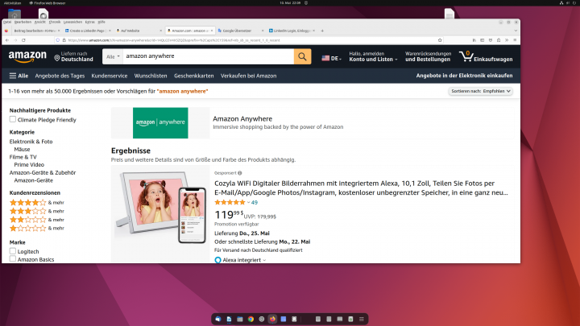580x326 pixels.
Task: Open the Lesezeichen menu
Action: pyautogui.click(x=72, y=23)
